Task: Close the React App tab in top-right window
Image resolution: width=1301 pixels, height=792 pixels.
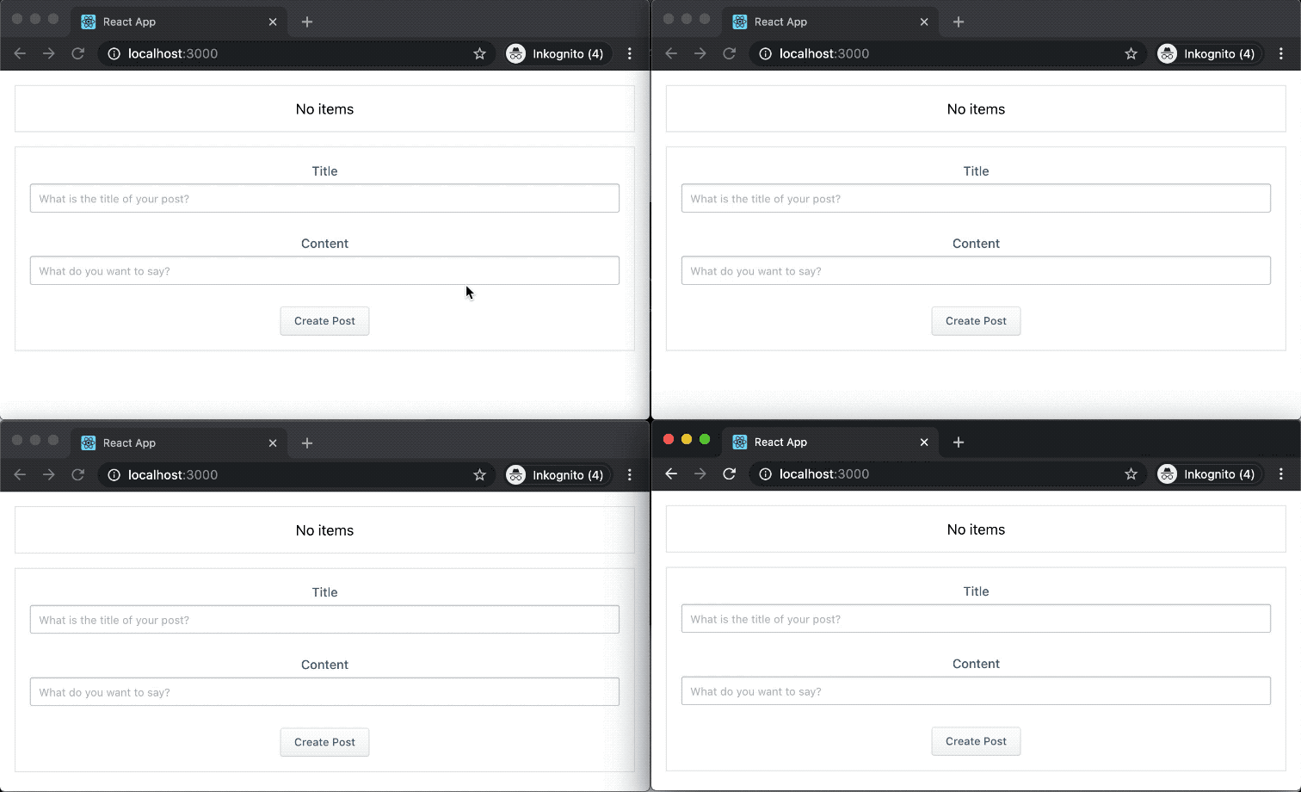Action: tap(924, 22)
